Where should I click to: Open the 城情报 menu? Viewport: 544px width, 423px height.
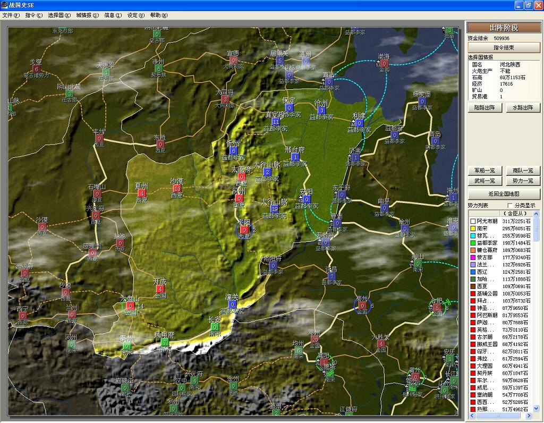click(x=87, y=15)
